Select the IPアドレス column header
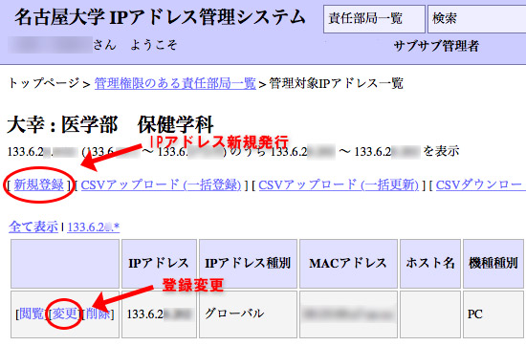 pos(159,264)
